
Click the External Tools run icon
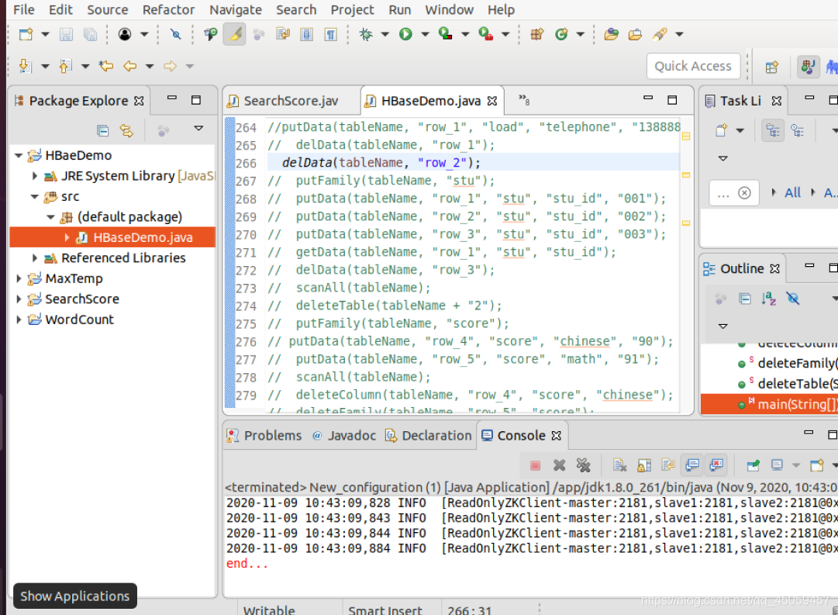tap(485, 34)
